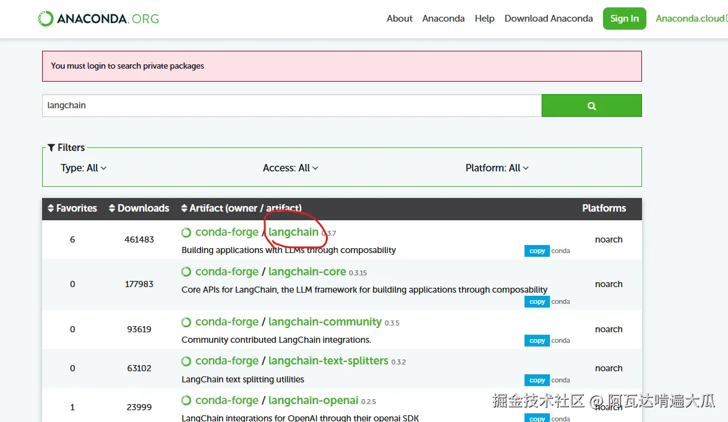Go to Download Anaconda page
The image size is (728, 422).
549,19
